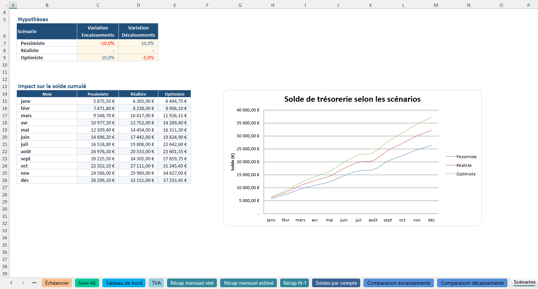Screen dimensions: 538x289
Task: Open the Tableau de bord sheet tab
Action: tap(124, 283)
